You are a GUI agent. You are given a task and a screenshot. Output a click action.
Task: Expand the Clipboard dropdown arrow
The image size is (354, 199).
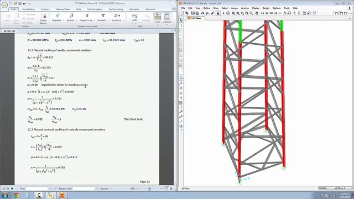(x=167, y=24)
